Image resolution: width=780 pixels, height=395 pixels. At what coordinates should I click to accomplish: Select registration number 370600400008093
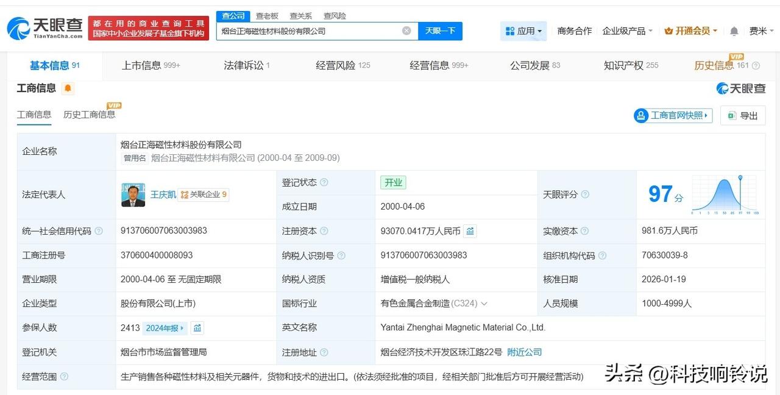(x=157, y=255)
